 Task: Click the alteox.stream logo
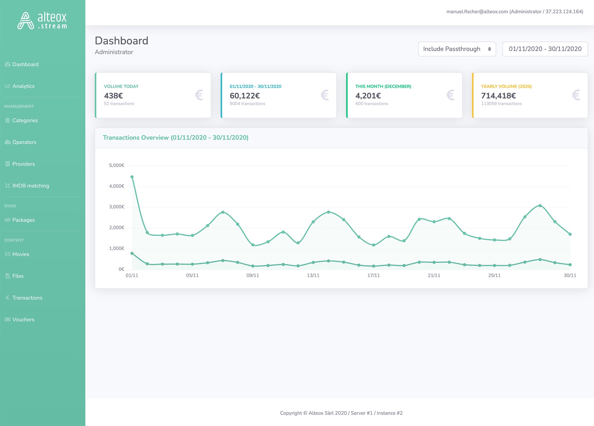coord(42,20)
